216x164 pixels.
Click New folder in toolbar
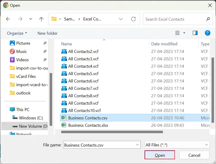click(x=47, y=33)
